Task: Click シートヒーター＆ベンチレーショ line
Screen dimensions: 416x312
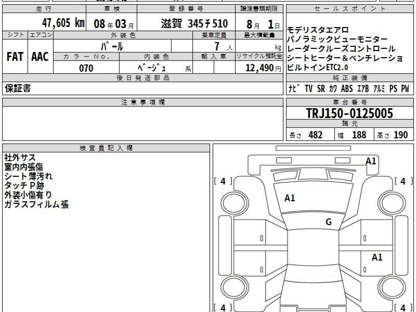Action: [x=345, y=58]
